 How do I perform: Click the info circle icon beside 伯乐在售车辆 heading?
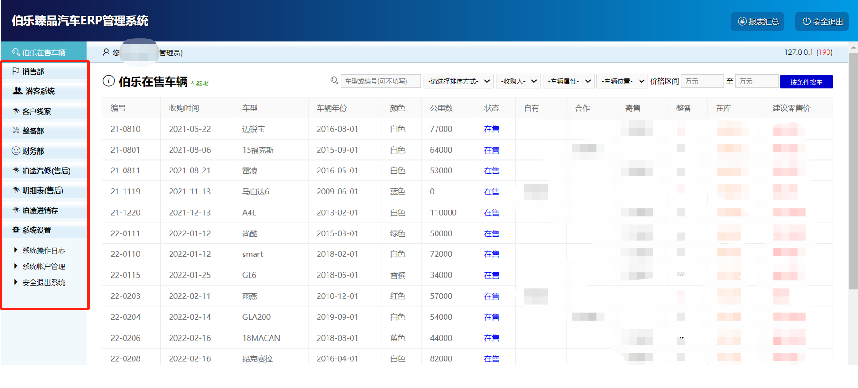(109, 81)
